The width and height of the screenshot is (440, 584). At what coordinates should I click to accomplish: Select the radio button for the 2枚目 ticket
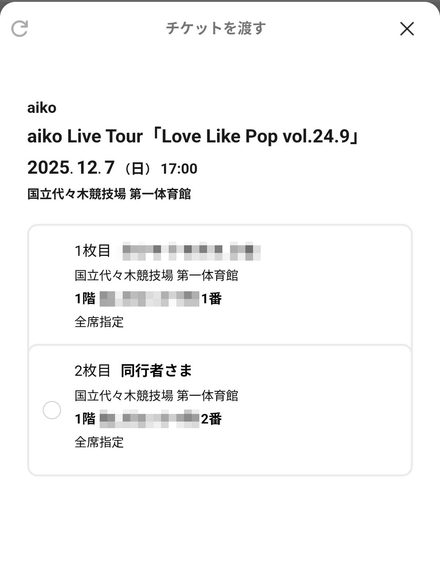coord(52,410)
